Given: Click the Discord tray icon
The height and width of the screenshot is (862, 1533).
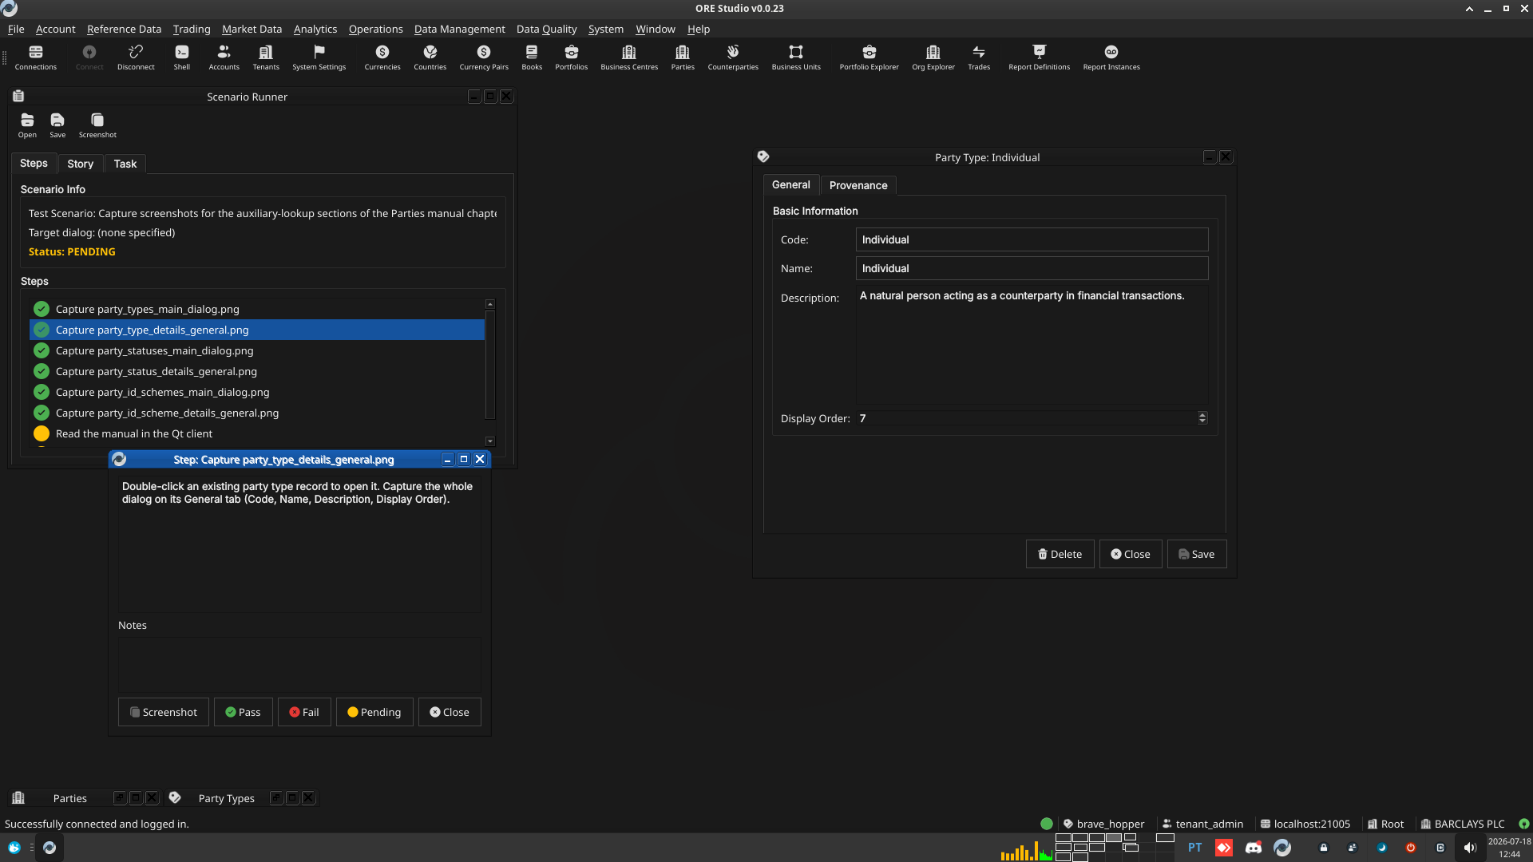Looking at the screenshot, I should 1254,848.
